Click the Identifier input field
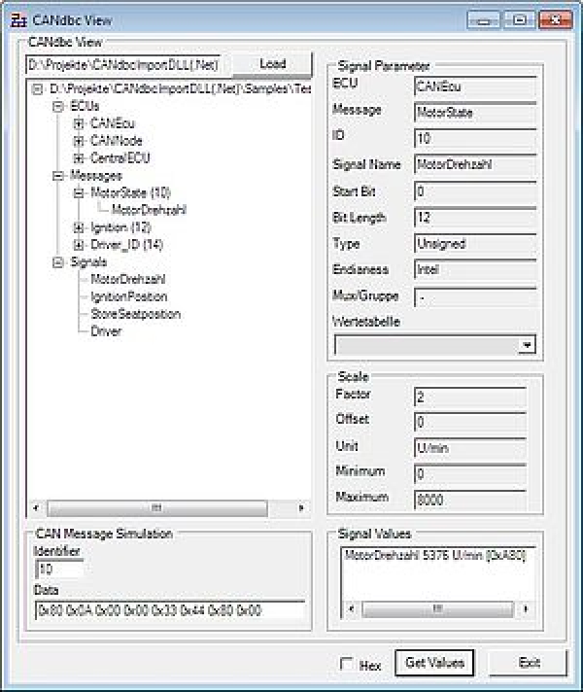This screenshot has width=583, height=692. 58,570
